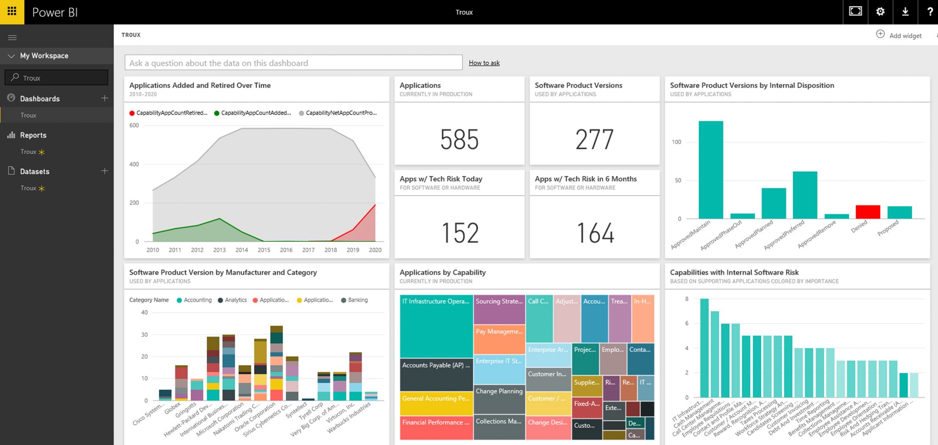Unfavorite the Troux dataset by clicking its star
The width and height of the screenshot is (938, 445).
[42, 188]
